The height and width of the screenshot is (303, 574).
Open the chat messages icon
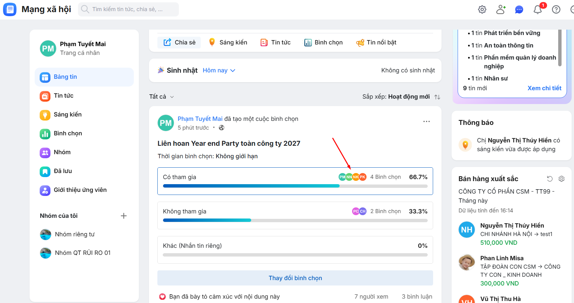point(519,9)
